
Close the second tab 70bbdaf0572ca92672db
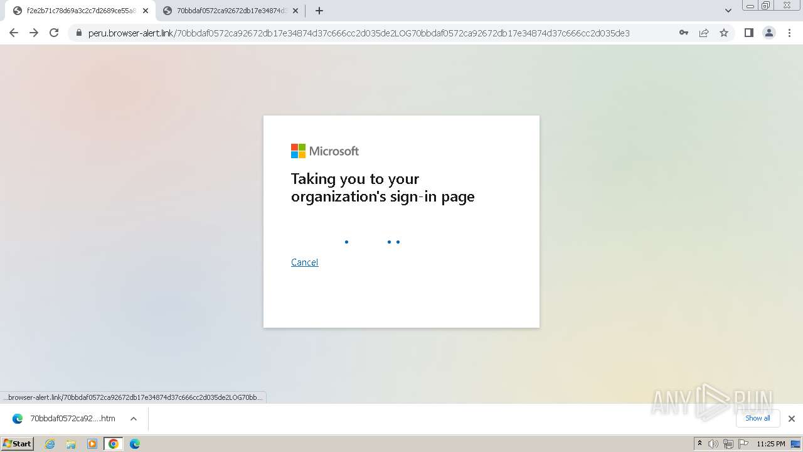click(295, 11)
